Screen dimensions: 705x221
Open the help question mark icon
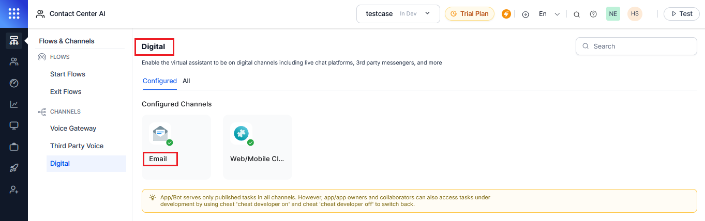[x=593, y=14]
